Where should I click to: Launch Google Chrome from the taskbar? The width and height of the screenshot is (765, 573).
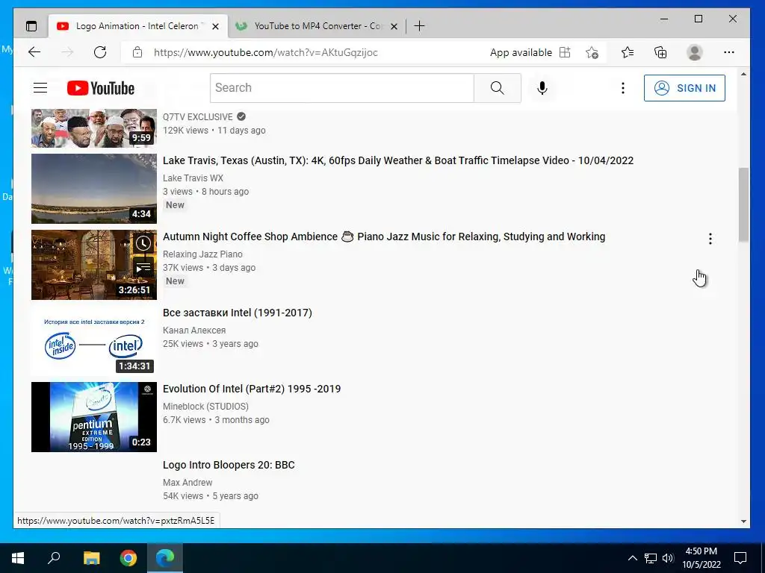coord(128,558)
